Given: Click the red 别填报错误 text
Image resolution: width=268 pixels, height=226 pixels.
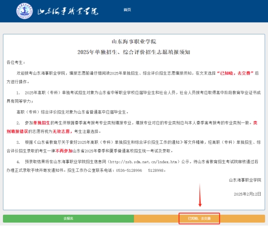Looking at the screenshot, I should (17, 131).
